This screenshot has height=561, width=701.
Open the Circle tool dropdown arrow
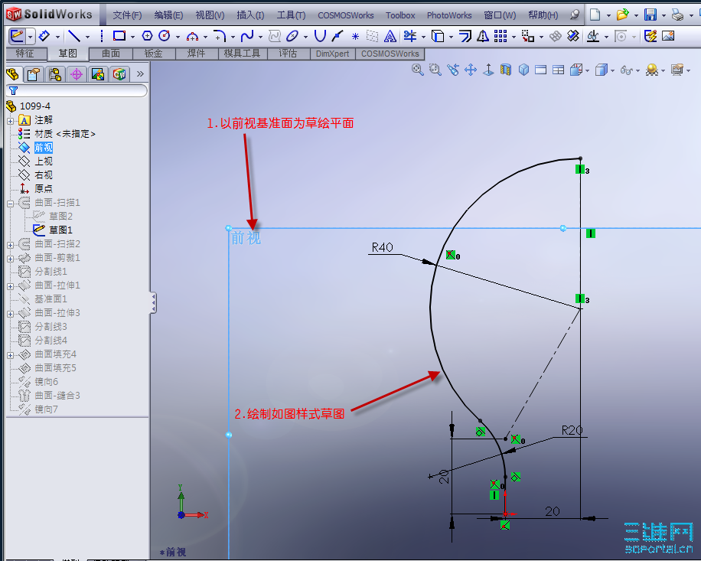(x=178, y=37)
